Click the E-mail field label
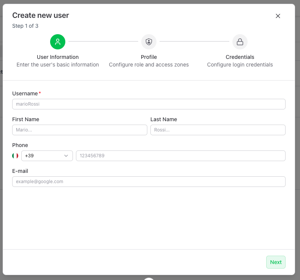Image resolution: width=300 pixels, height=280 pixels. (x=20, y=171)
